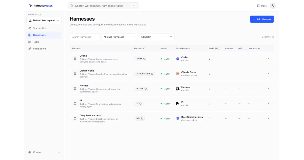Open the DeepSeek Harness name

90,116
